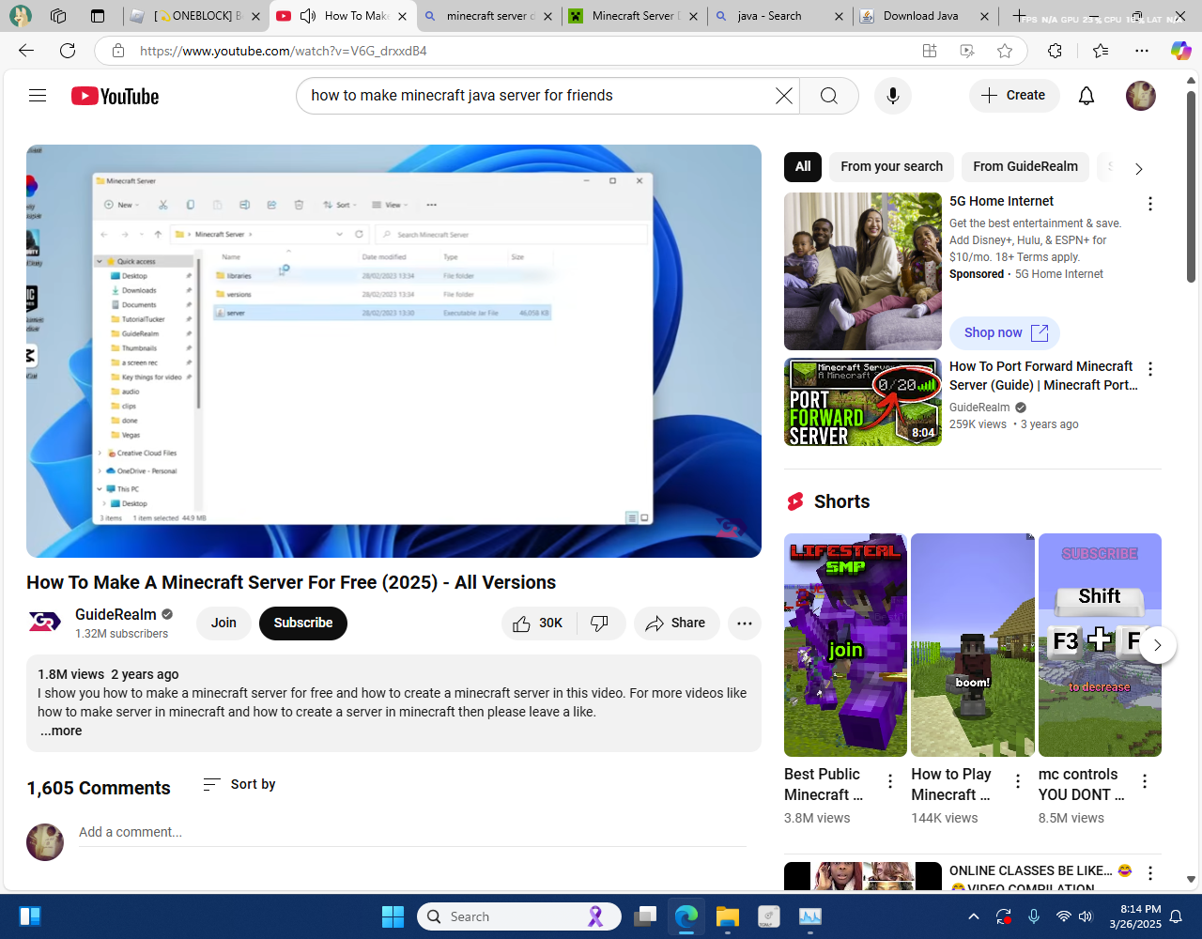Switch to the Minecraft Server Download tab
The height and width of the screenshot is (939, 1202).
click(635, 16)
